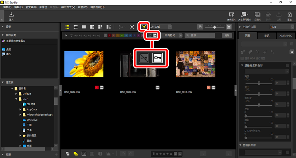The height and width of the screenshot is (158, 296).
Task: Toggle 色階與曲線 section checkbox
Action: coord(287,152)
